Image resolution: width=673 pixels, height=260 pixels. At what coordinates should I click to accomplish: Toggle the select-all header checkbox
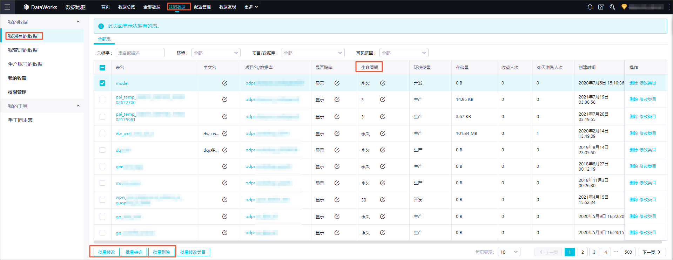coord(102,68)
